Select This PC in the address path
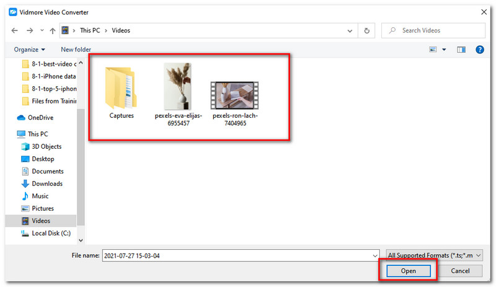 point(90,30)
